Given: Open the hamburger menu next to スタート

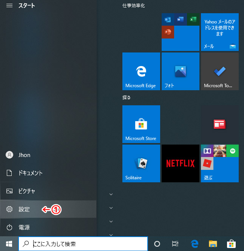Looking at the screenshot, I should tap(9, 6).
